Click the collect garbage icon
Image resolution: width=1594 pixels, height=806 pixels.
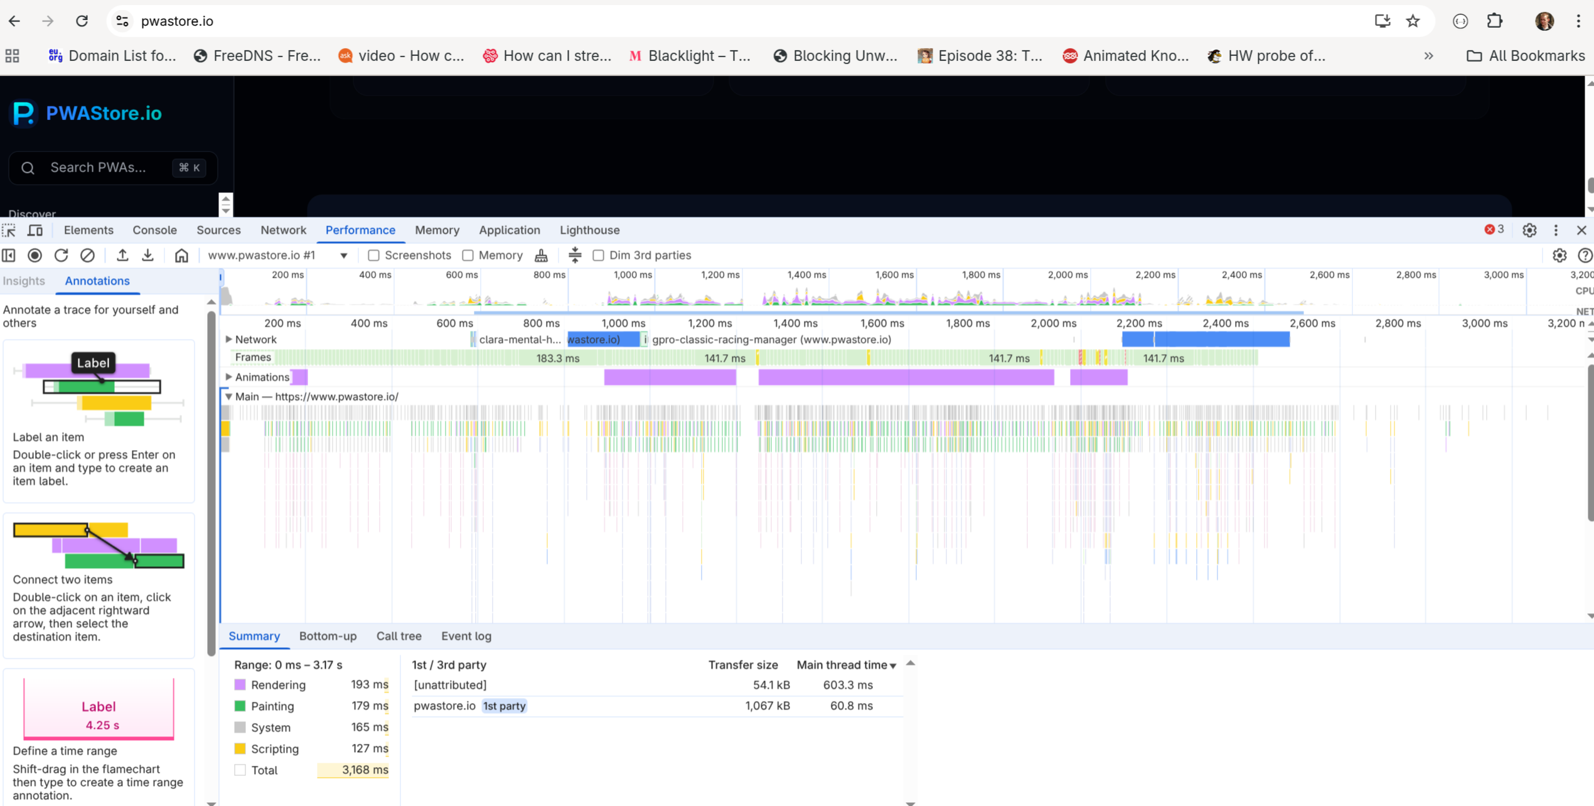pos(541,255)
